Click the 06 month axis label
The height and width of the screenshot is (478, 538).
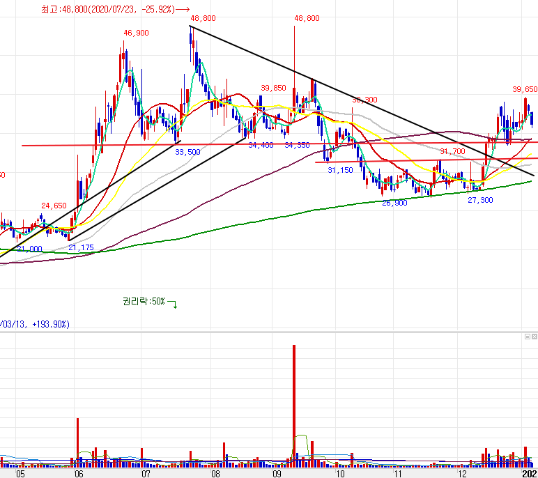click(79, 474)
